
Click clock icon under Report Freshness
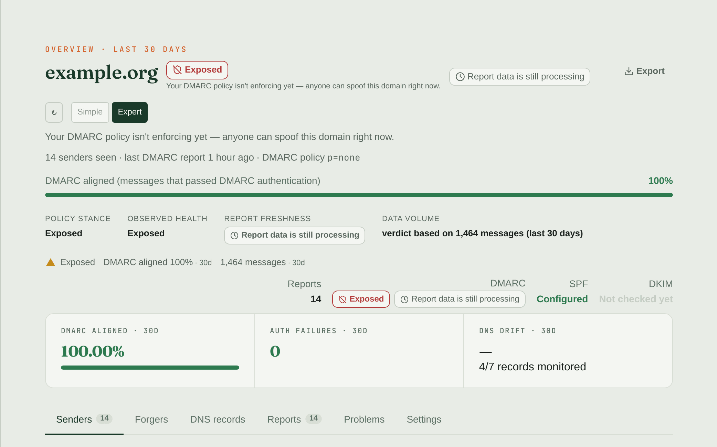pyautogui.click(x=234, y=236)
